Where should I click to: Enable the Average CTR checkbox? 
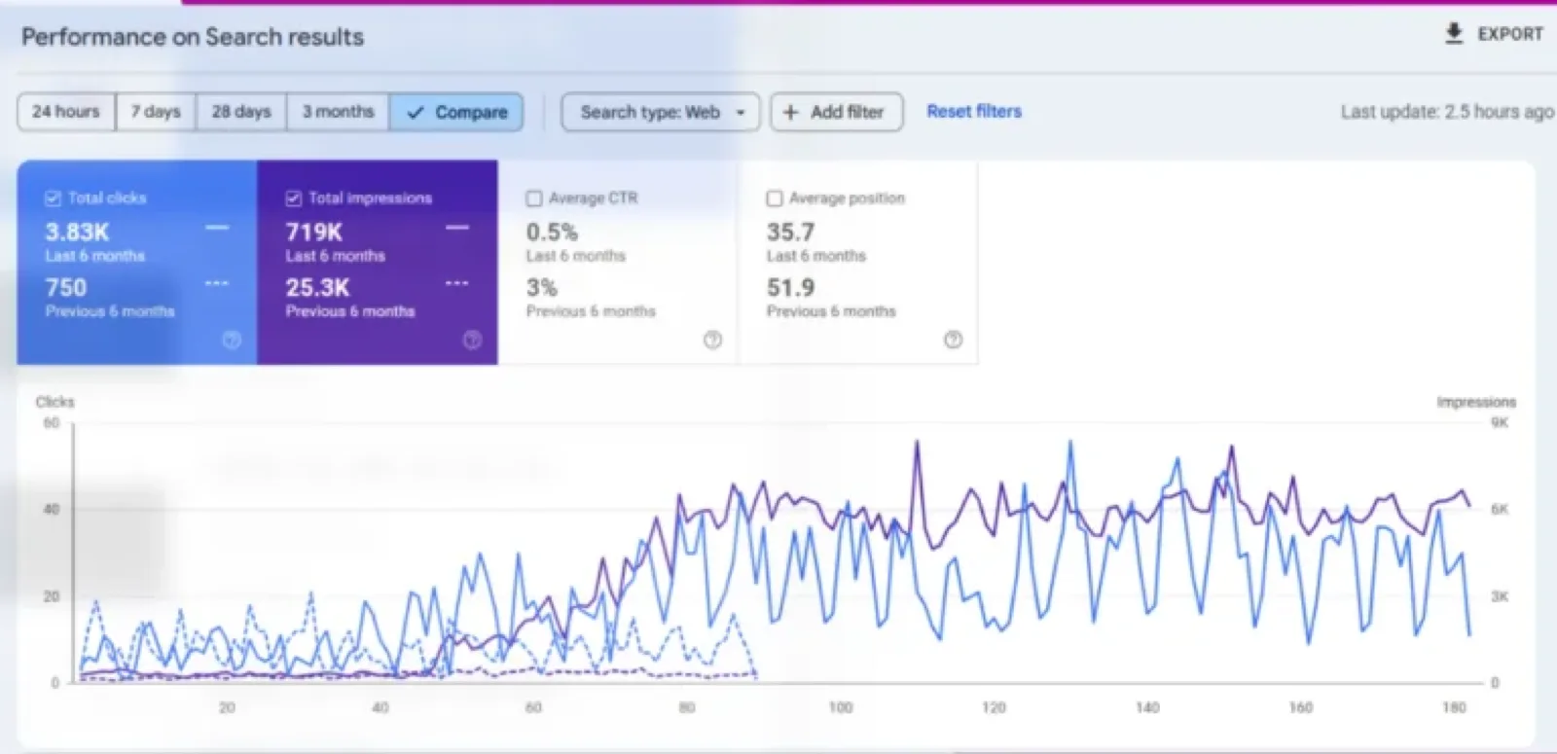point(533,198)
